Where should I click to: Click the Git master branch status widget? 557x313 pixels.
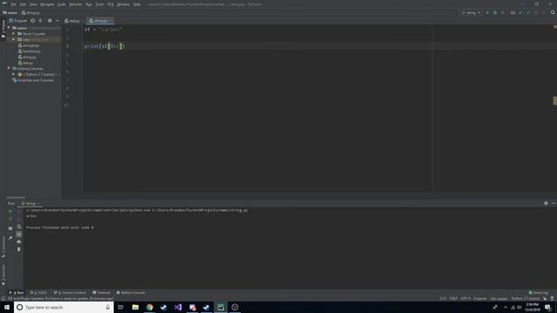click(499, 299)
